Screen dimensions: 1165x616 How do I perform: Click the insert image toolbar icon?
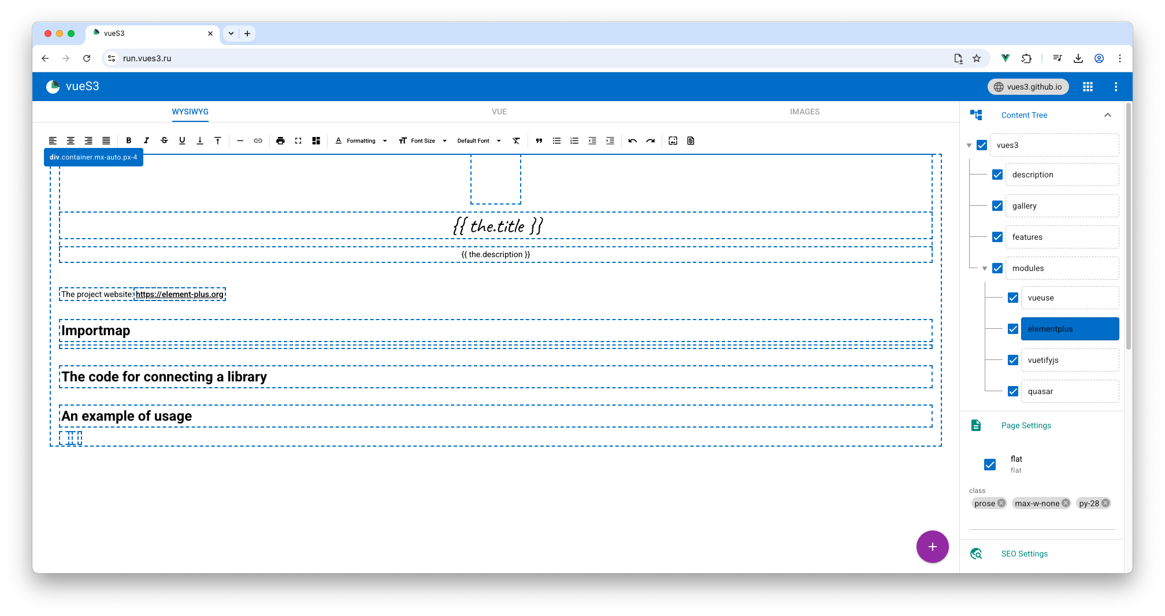pyautogui.click(x=673, y=140)
